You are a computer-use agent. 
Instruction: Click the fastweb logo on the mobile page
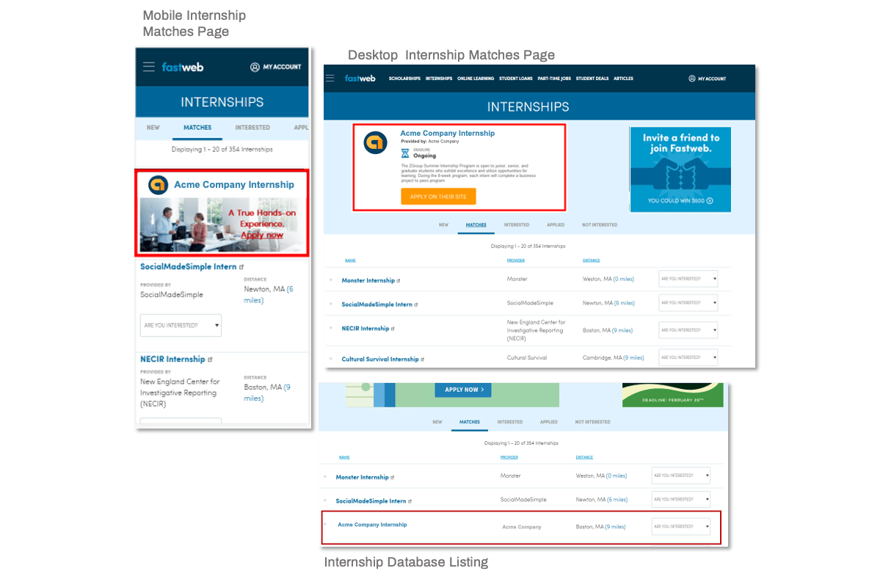[183, 67]
